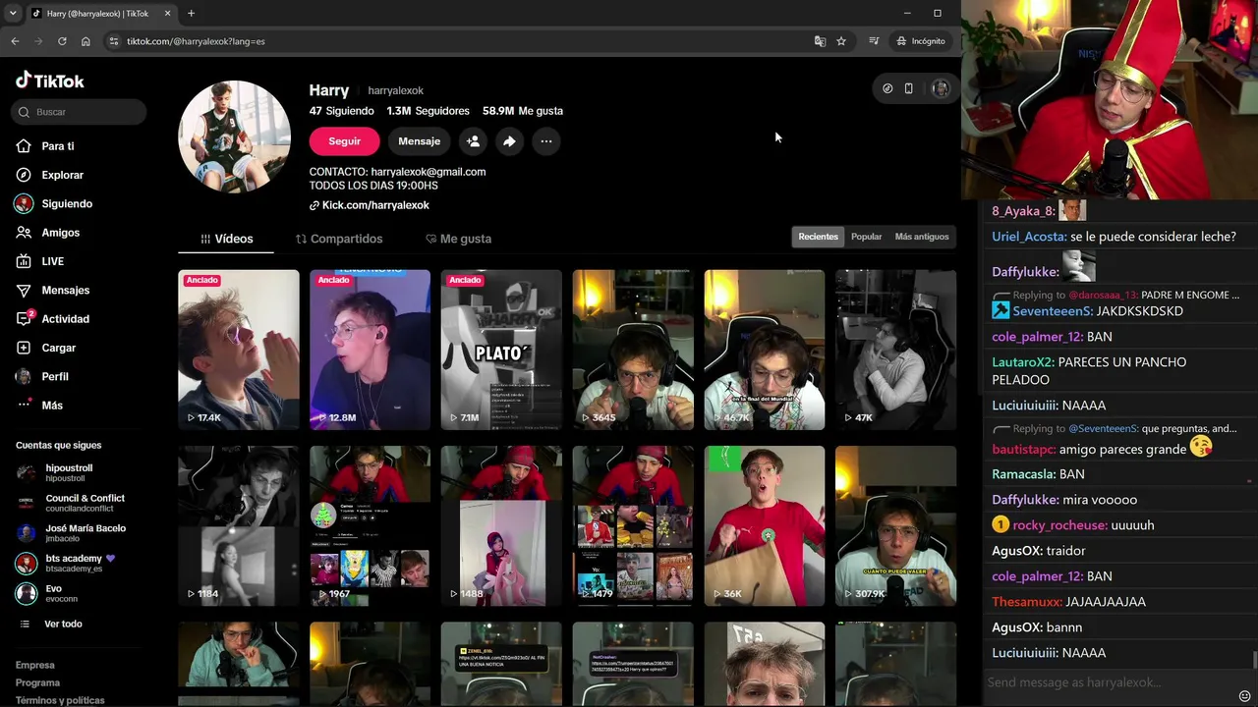Go to the browser home page

86,41
